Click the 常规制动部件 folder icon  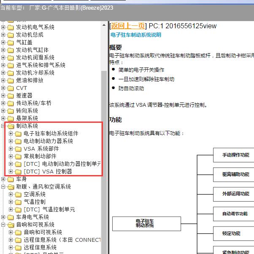click(18, 157)
